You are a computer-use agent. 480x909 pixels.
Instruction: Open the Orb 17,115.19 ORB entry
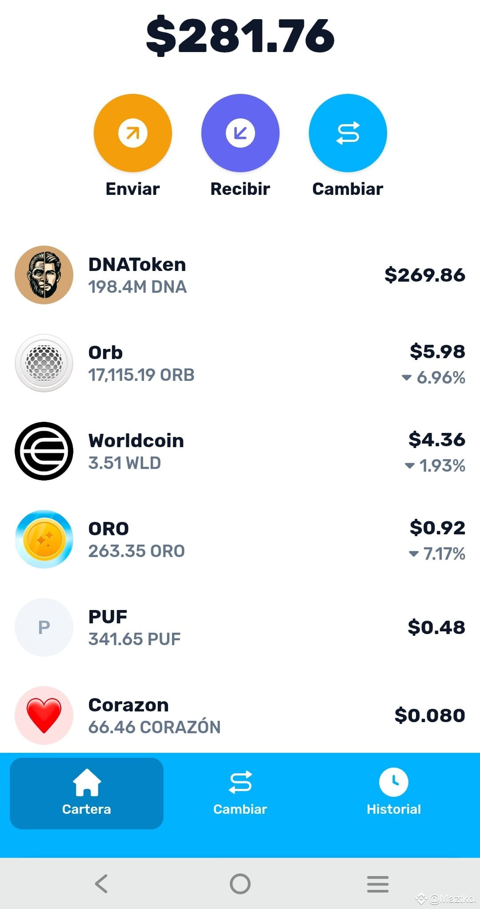(x=240, y=363)
